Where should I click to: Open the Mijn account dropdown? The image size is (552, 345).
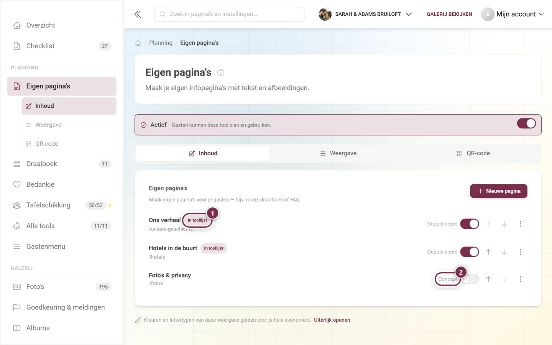pyautogui.click(x=513, y=14)
